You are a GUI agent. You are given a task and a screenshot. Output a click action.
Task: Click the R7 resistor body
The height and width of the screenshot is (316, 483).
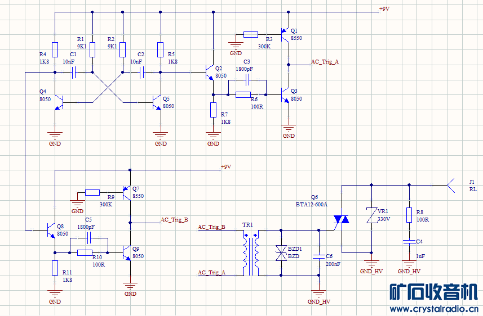tap(213, 110)
